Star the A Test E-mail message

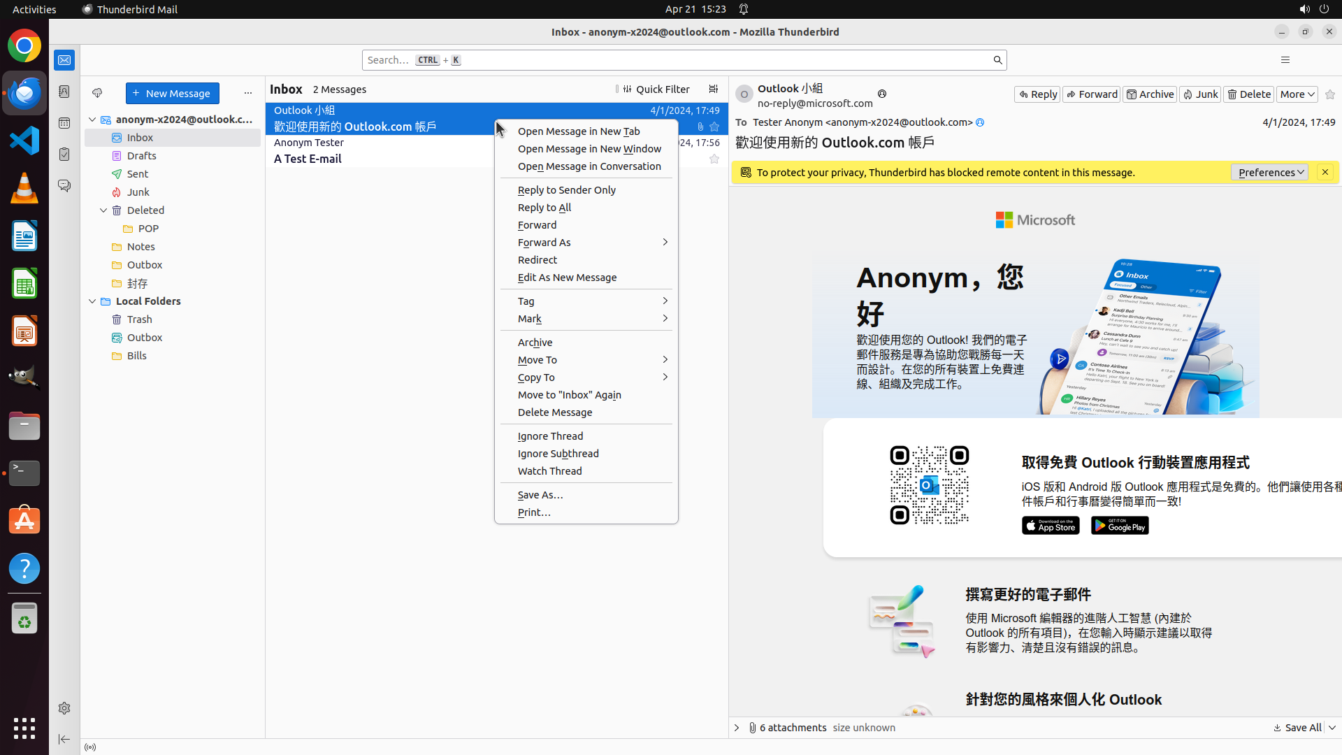point(714,159)
